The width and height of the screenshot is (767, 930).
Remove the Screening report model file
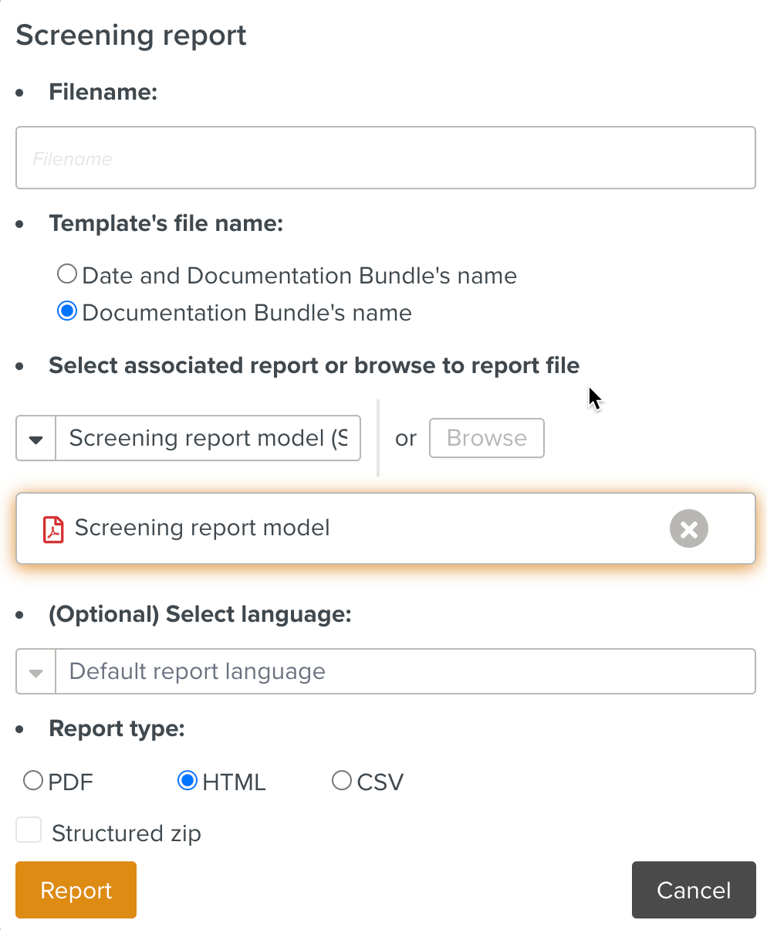pos(688,529)
